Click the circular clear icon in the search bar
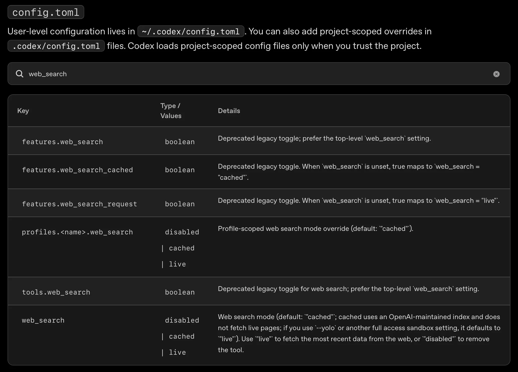This screenshot has width=518, height=372. coord(497,74)
